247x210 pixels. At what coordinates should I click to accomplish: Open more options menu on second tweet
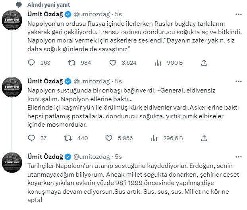pyautogui.click(x=238, y=81)
